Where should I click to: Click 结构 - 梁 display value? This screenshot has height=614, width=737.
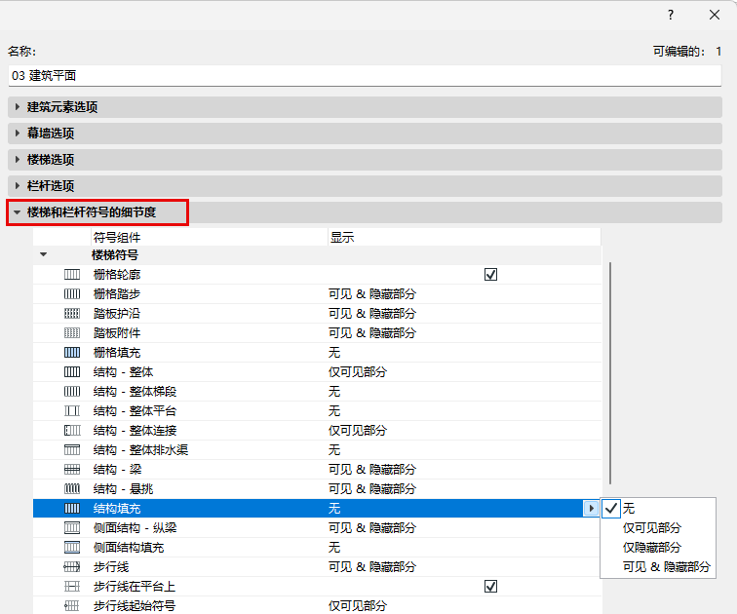point(372,470)
